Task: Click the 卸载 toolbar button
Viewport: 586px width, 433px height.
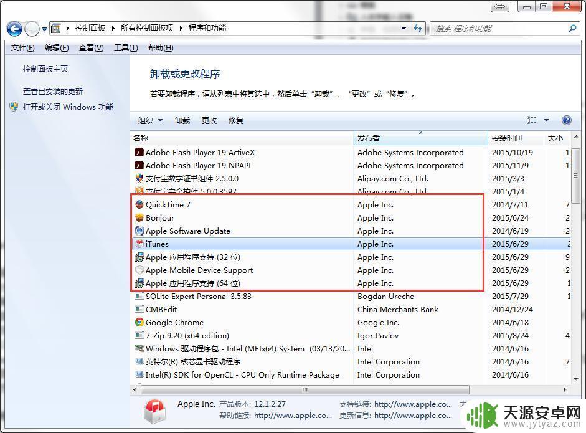Action: [182, 120]
